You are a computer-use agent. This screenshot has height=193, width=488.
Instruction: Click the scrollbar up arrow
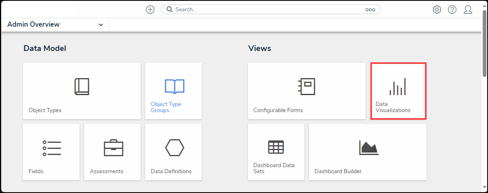click(485, 5)
